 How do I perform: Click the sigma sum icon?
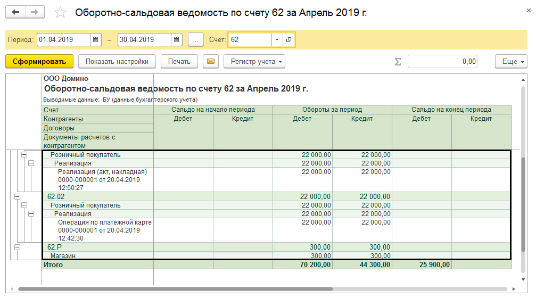(x=398, y=62)
